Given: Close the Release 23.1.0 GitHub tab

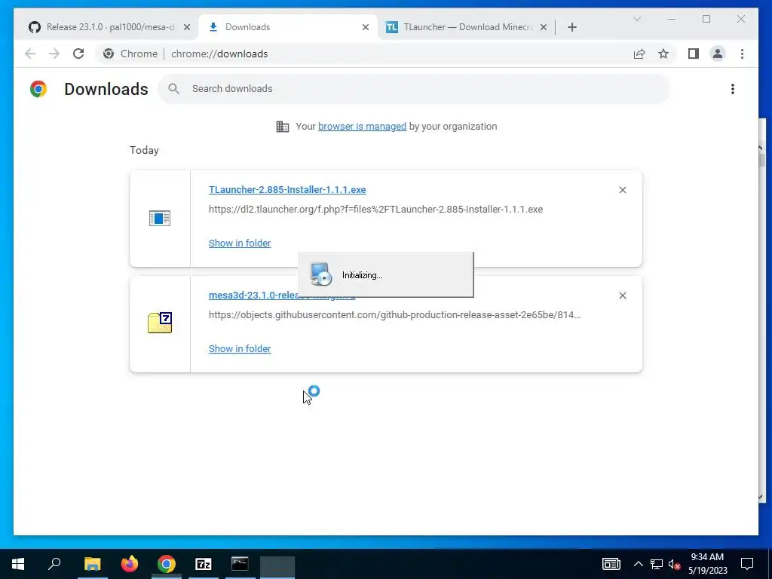Looking at the screenshot, I should (187, 27).
